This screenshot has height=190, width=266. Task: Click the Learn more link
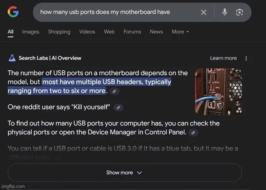(224, 58)
